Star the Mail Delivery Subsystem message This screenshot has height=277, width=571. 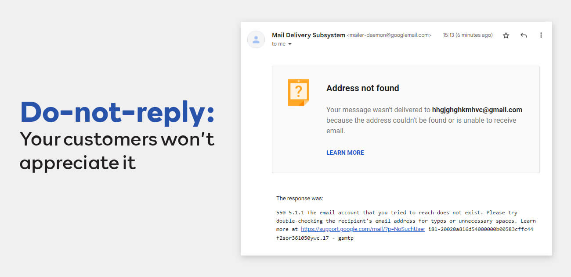click(506, 36)
